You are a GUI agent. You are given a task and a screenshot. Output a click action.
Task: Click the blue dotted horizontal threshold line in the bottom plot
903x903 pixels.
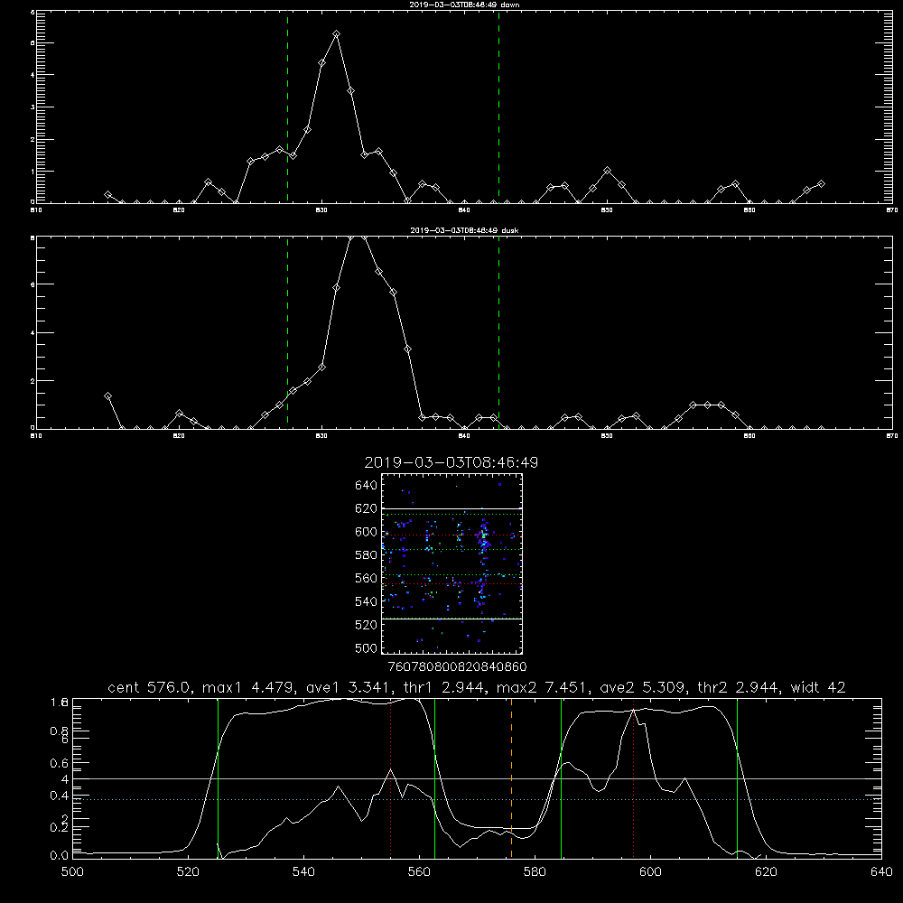click(477, 799)
